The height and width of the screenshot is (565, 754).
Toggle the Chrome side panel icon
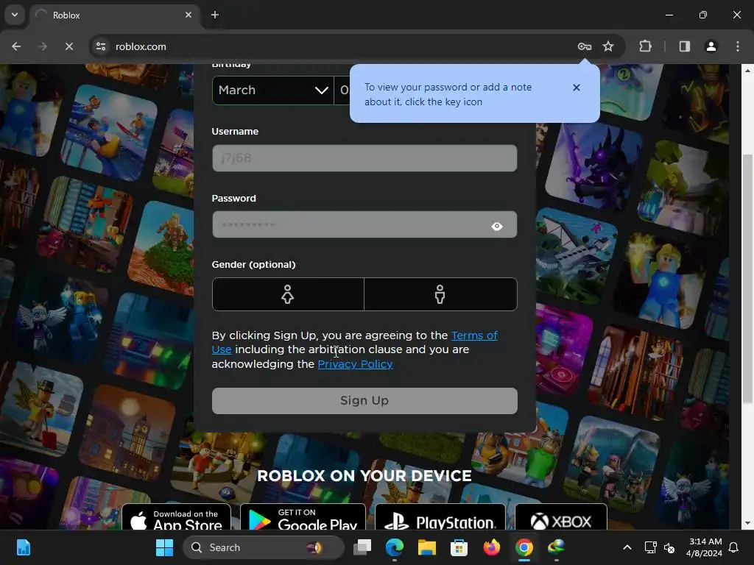coord(685,46)
